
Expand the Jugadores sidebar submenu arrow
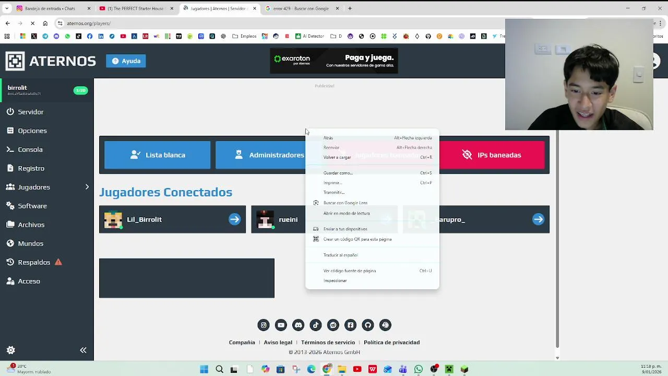point(87,187)
